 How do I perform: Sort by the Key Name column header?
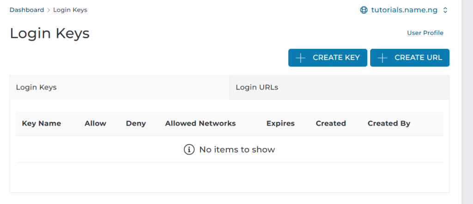tap(42, 123)
